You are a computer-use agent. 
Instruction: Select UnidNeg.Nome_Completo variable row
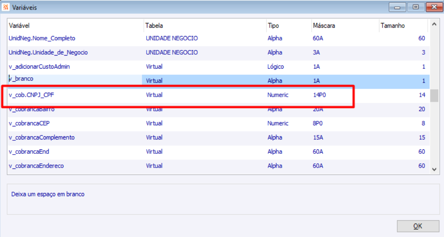[218, 38]
